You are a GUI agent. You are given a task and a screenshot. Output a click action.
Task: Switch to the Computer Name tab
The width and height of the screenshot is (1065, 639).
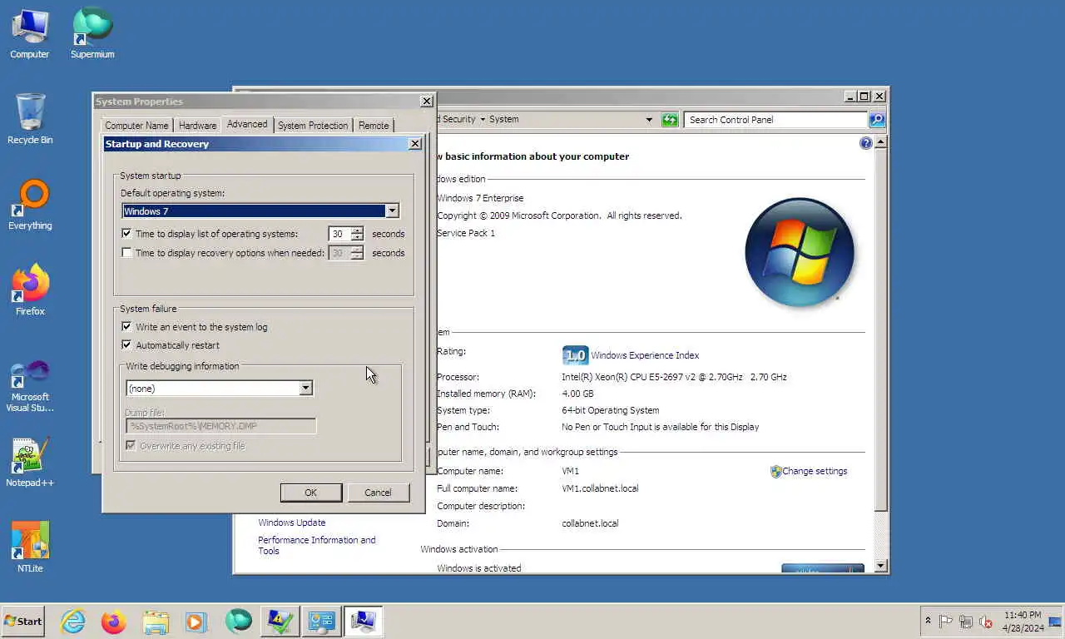click(x=136, y=126)
